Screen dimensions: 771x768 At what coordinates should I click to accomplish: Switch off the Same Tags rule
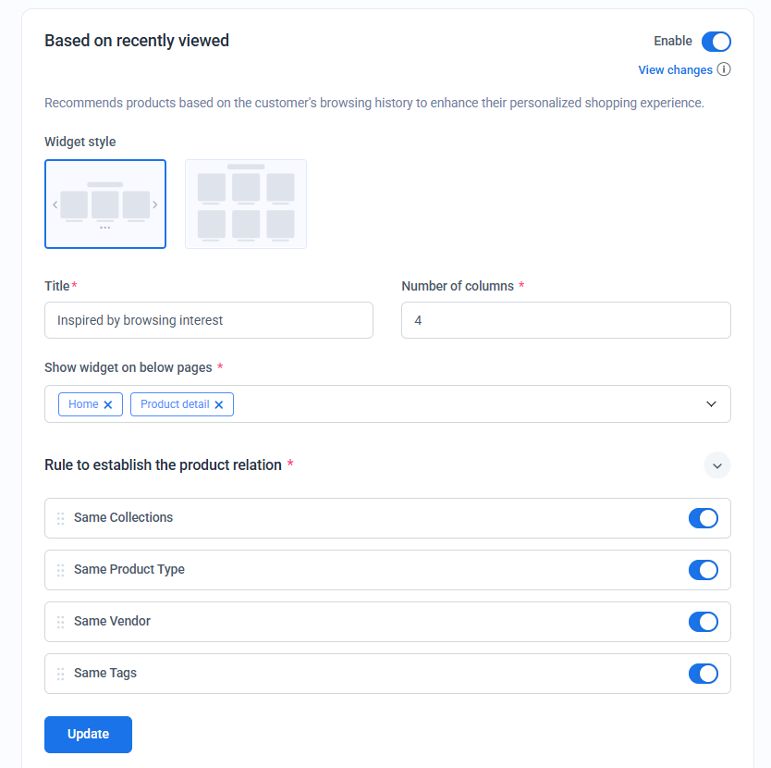[704, 674]
